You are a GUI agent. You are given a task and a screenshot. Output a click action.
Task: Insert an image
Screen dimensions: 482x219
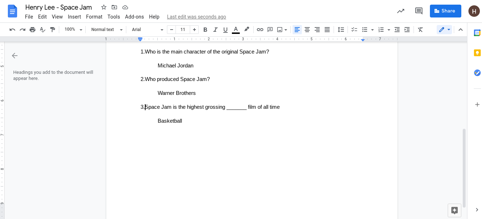280,30
